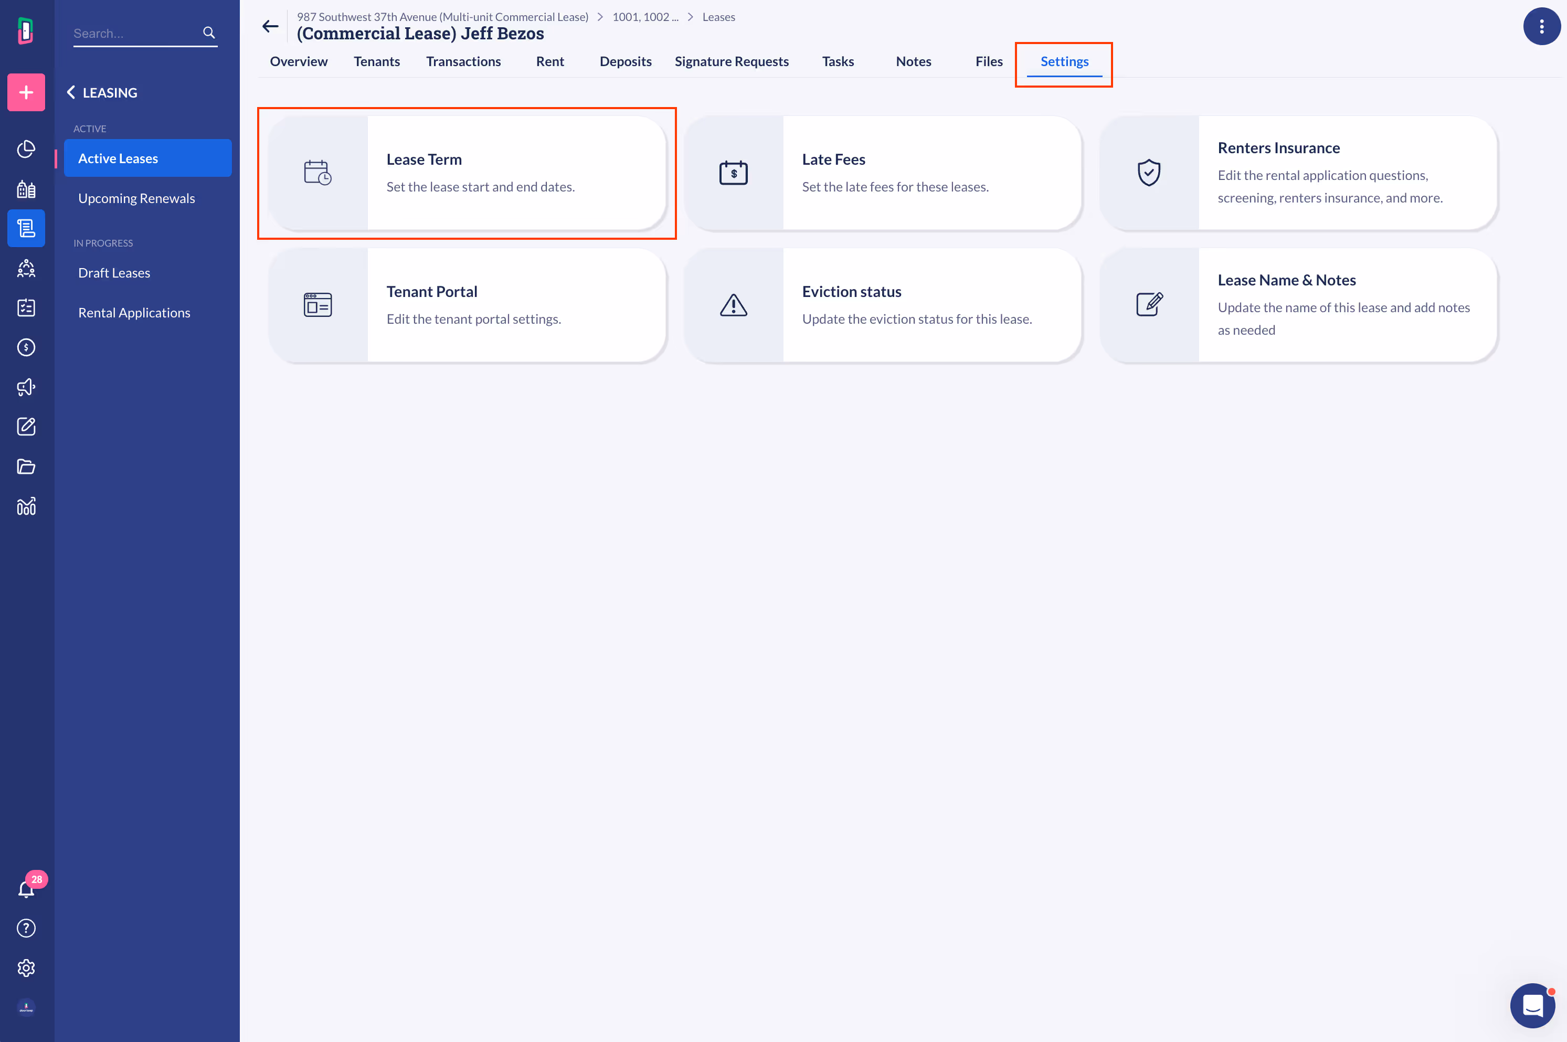Click the Renters Insurance shield icon
The width and height of the screenshot is (1567, 1042).
click(x=1149, y=173)
